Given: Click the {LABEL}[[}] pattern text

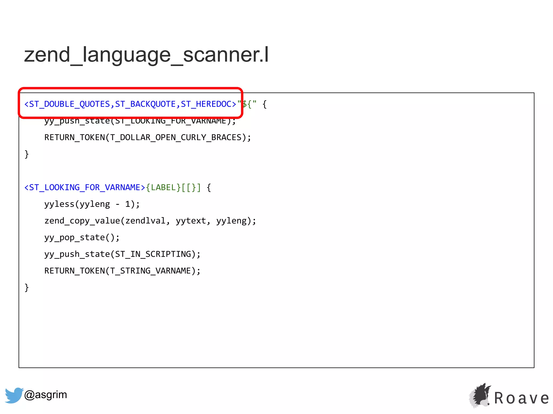Looking at the screenshot, I should (174, 187).
